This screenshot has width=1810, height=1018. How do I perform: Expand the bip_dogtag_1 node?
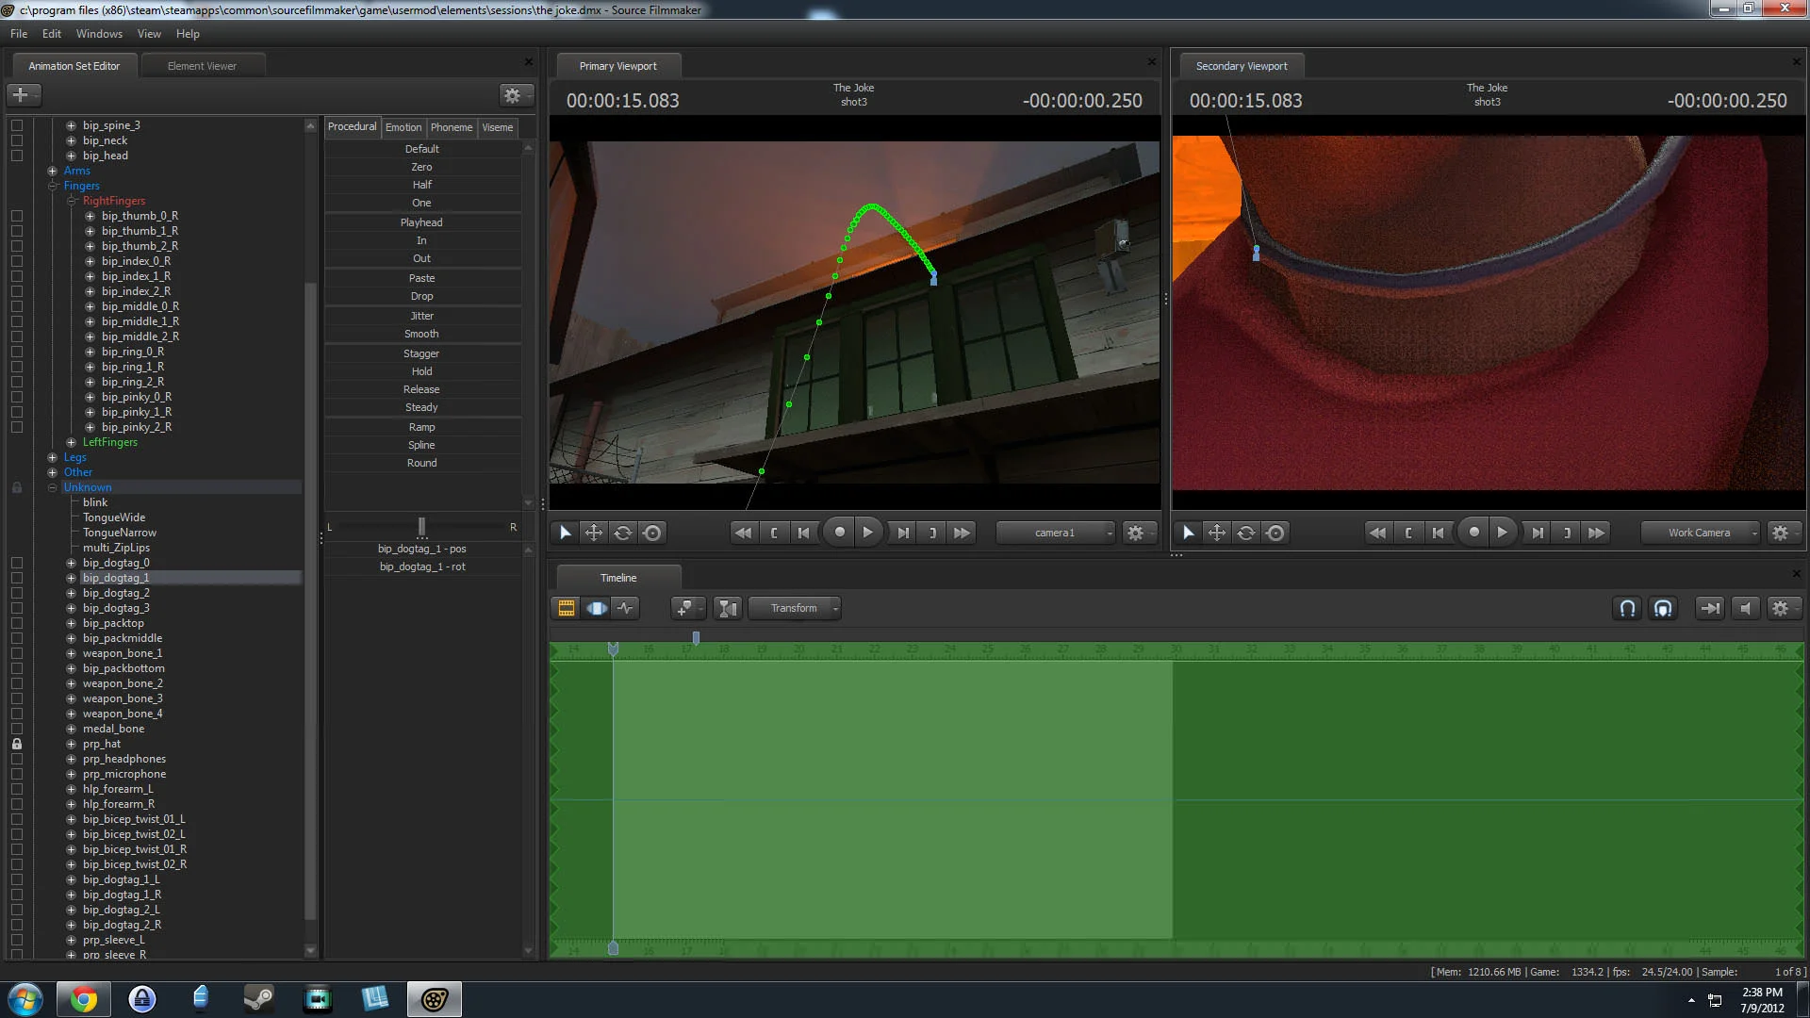(x=72, y=578)
